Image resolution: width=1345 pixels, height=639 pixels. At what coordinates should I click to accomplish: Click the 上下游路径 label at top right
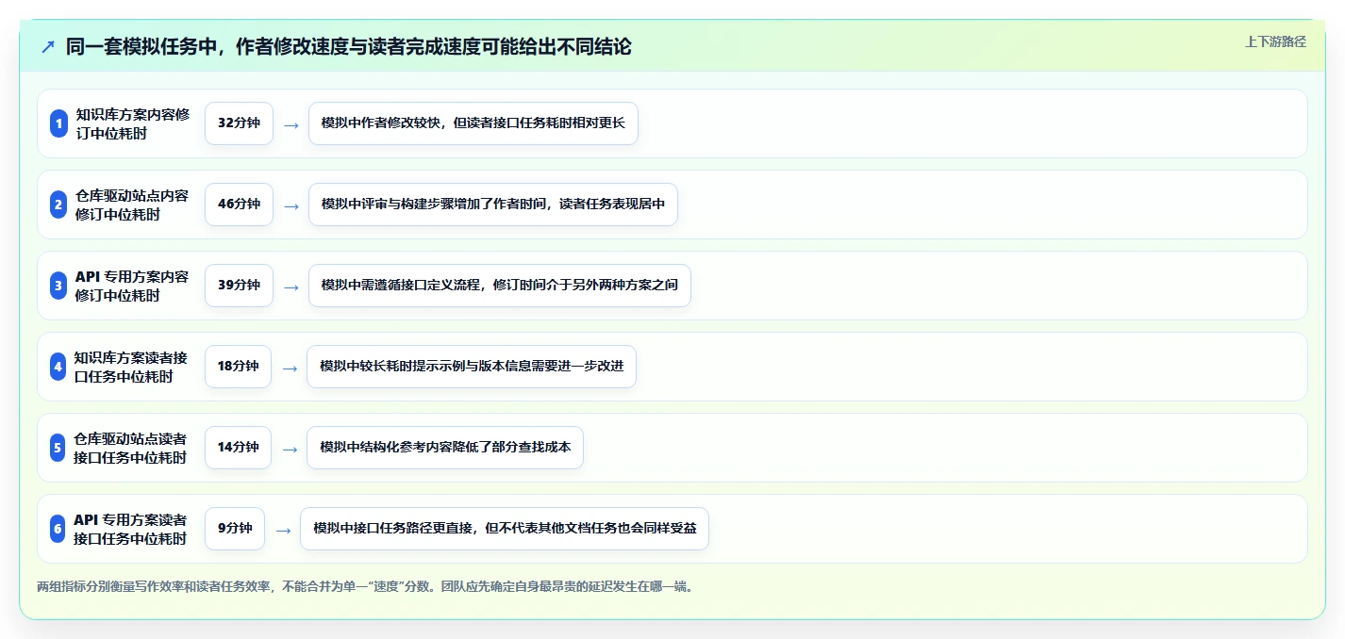click(x=1275, y=41)
